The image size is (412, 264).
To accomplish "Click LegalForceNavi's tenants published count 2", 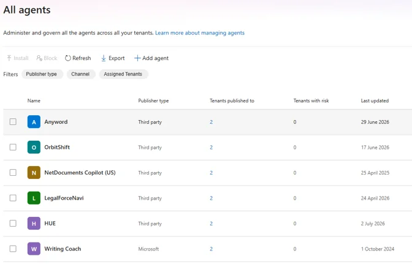I will click(x=212, y=198).
